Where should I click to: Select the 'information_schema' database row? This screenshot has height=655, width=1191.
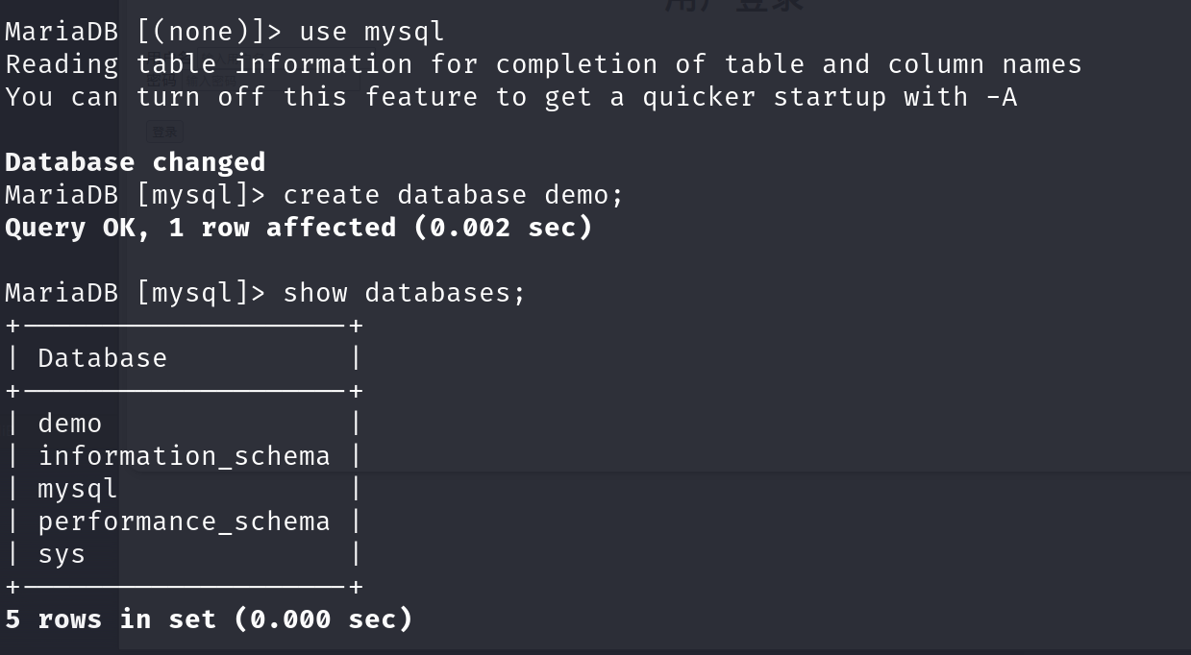[184, 456]
